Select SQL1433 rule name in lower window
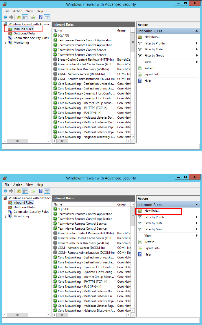Screen dimensions: 202x325 (x=63, y=209)
